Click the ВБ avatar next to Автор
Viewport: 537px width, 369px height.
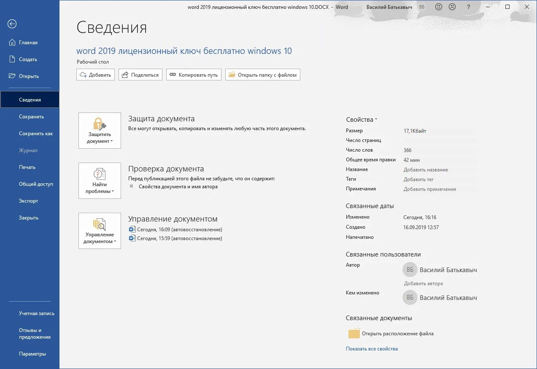pyautogui.click(x=410, y=270)
